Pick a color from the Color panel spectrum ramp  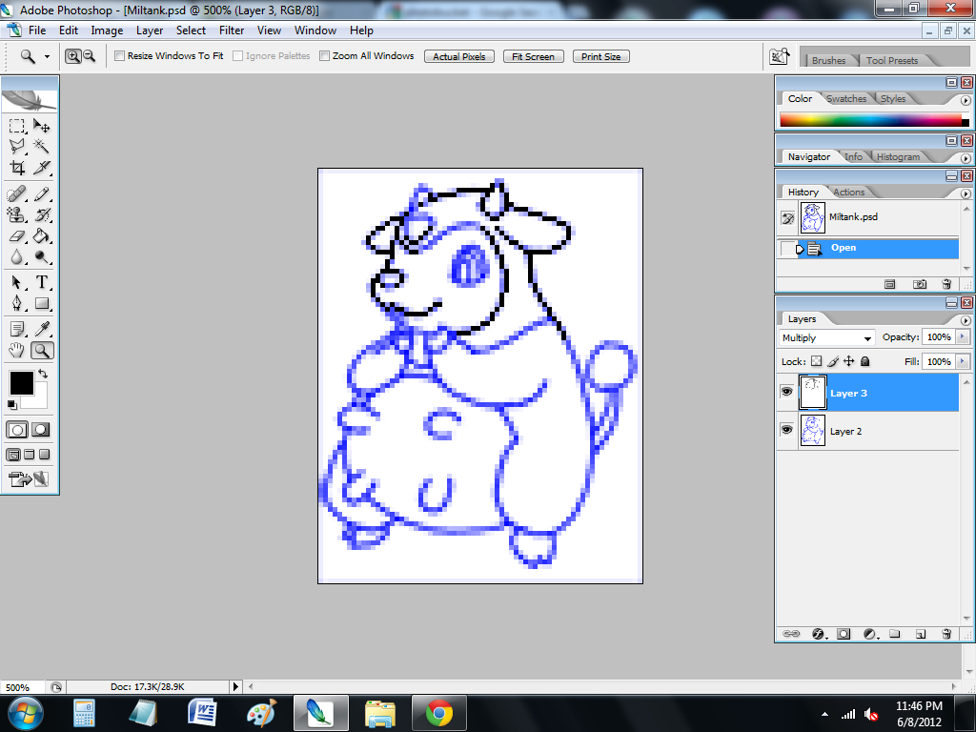point(871,120)
